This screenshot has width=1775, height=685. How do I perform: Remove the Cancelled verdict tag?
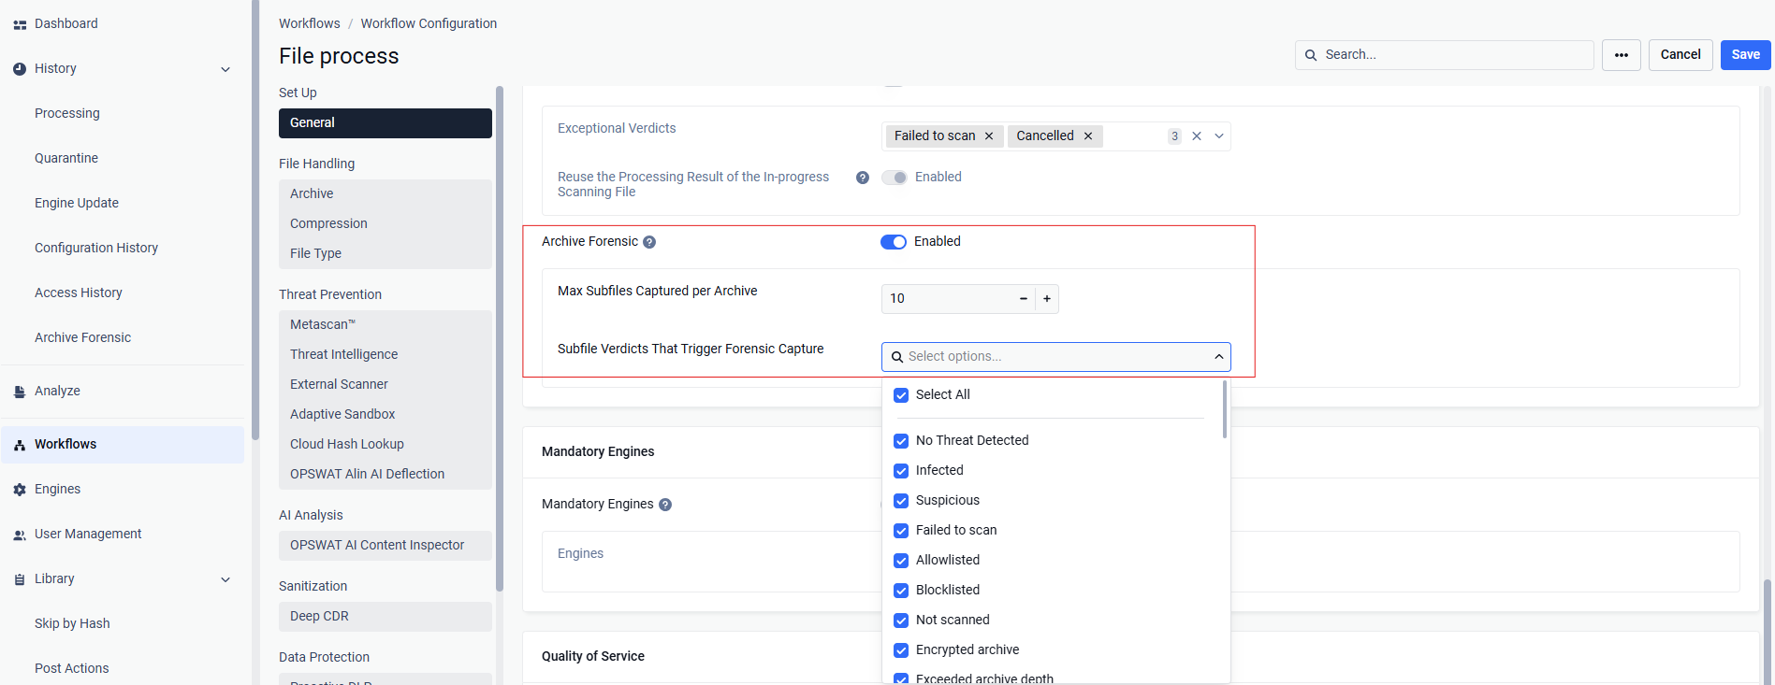coord(1088,136)
